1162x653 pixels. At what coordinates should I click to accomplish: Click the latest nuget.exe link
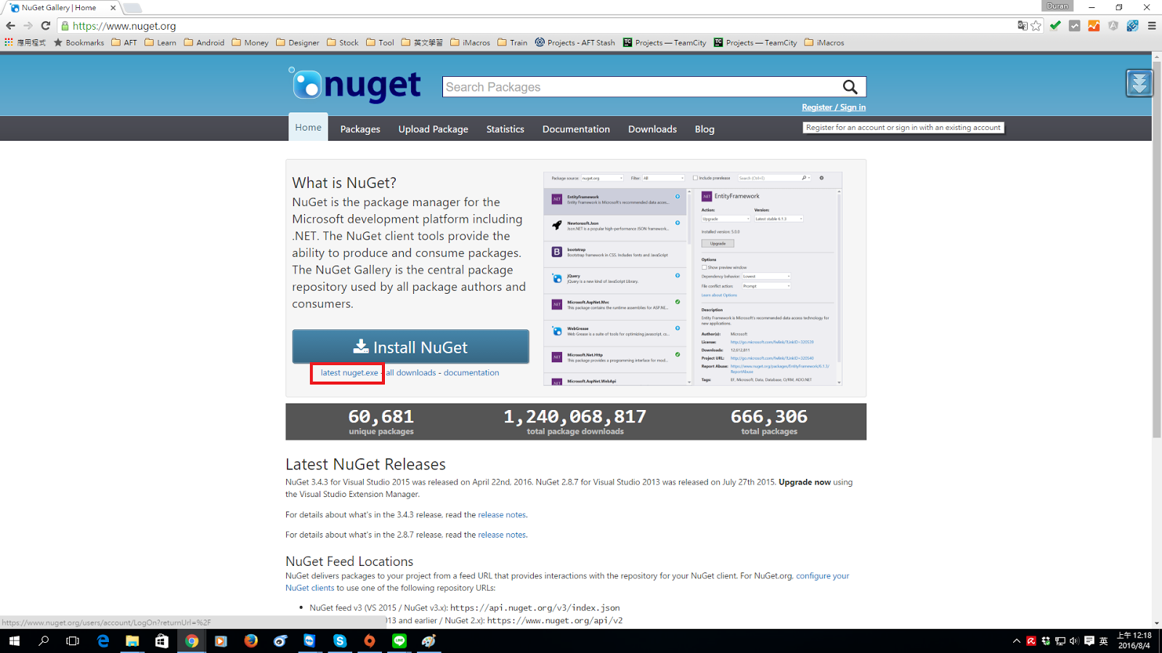(x=349, y=373)
